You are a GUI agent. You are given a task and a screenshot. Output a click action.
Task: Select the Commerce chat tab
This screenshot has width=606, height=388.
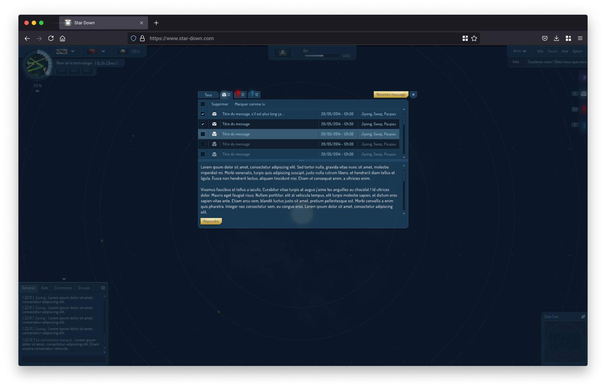point(63,288)
